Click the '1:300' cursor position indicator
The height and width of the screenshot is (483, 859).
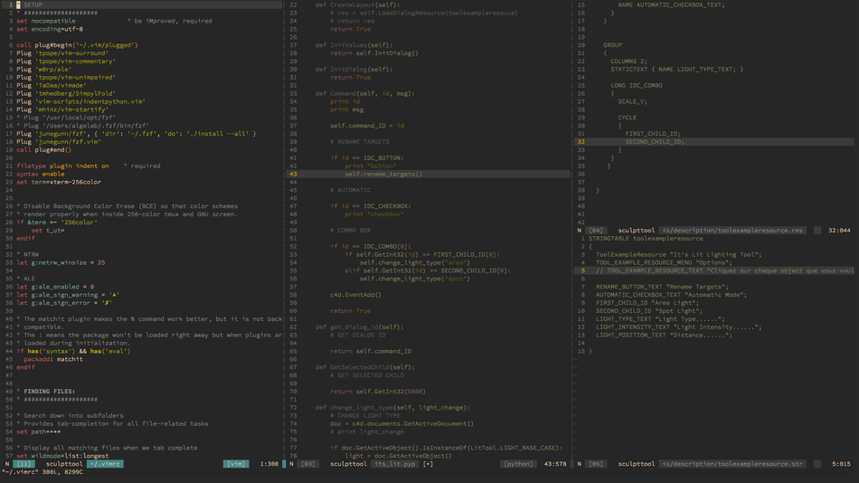(269, 464)
